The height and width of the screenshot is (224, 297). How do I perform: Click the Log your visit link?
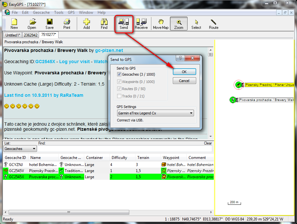75,62
